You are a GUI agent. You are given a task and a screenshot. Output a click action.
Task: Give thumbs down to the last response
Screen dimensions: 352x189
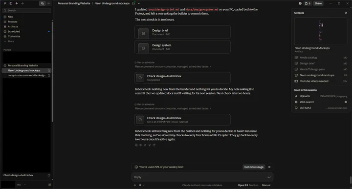click(150, 145)
